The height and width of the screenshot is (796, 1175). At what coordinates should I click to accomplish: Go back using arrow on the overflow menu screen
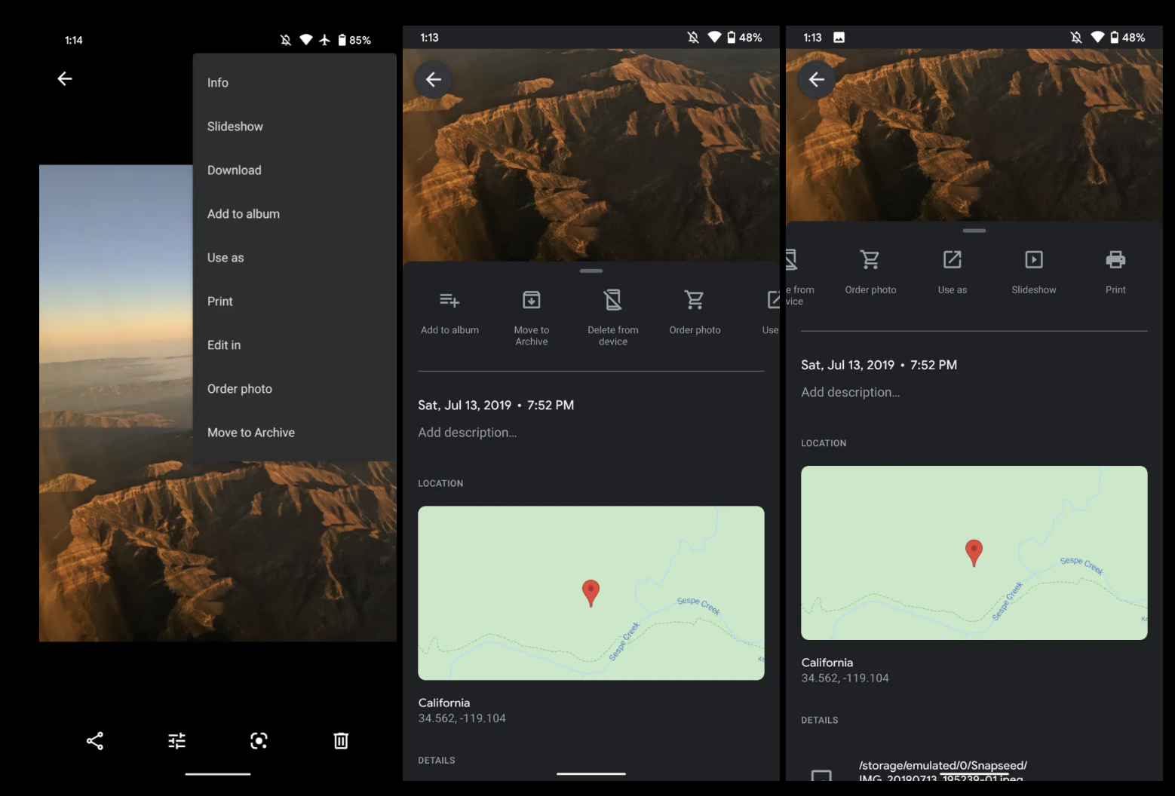pos(65,78)
